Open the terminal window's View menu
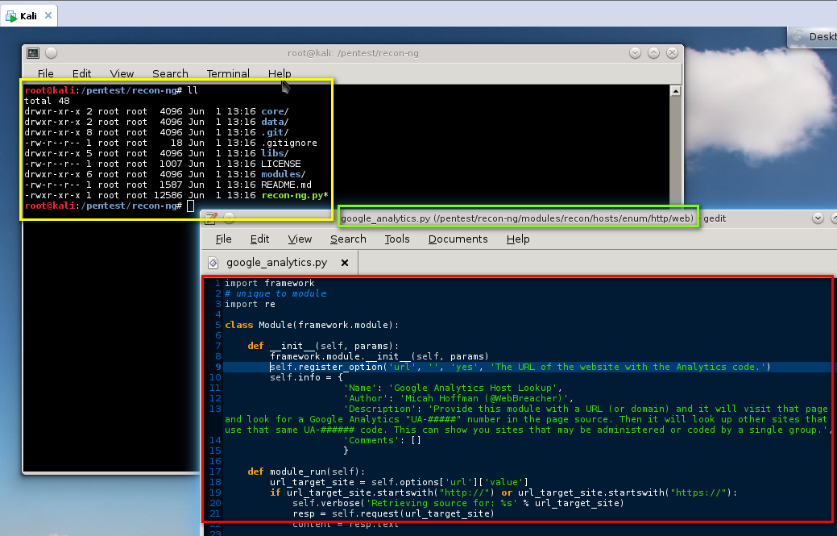This screenshot has height=536, width=837. (x=122, y=73)
